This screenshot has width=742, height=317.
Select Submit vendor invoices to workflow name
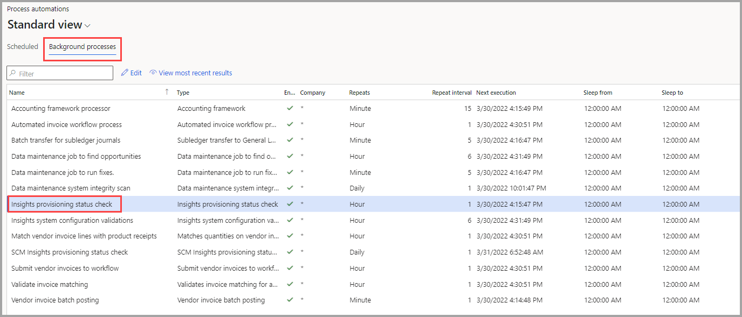65,268
